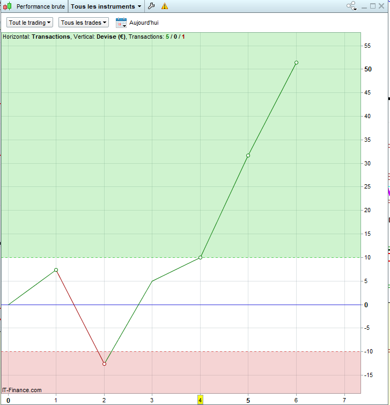The height and width of the screenshot is (405, 390).
Task: Click the 'Transactions: 5 / 0 / 1' summary text
Action: [x=157, y=37]
